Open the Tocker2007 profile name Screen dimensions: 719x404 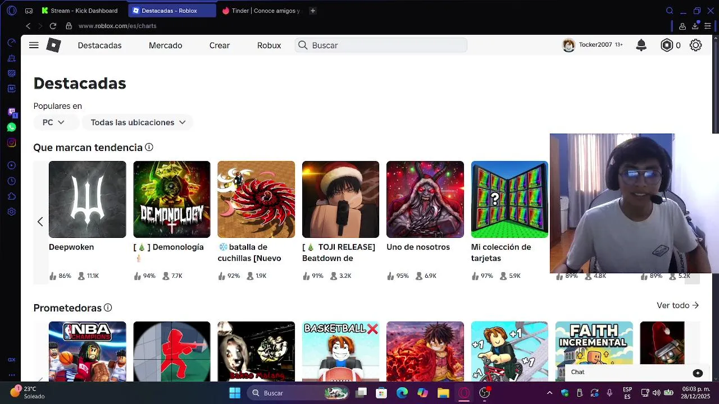595,45
